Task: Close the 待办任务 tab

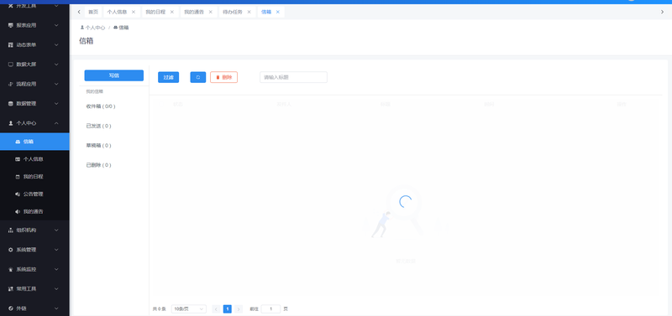Action: click(249, 12)
